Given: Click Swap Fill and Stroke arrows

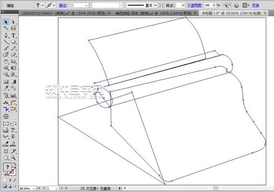Looking at the screenshot, I should (15, 164).
